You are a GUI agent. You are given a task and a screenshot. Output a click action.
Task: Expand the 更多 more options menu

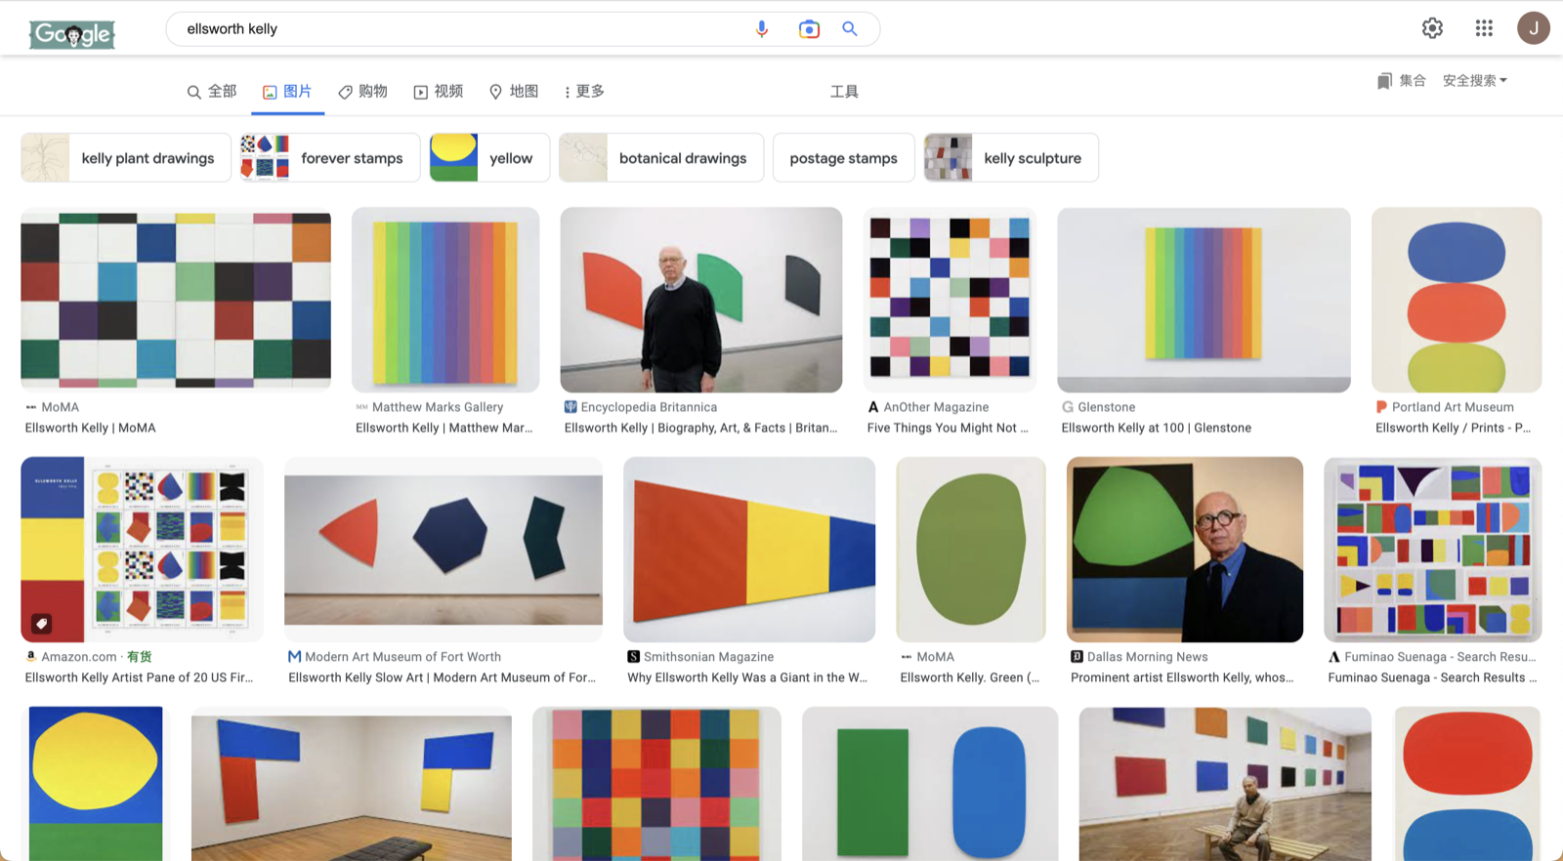(x=584, y=92)
